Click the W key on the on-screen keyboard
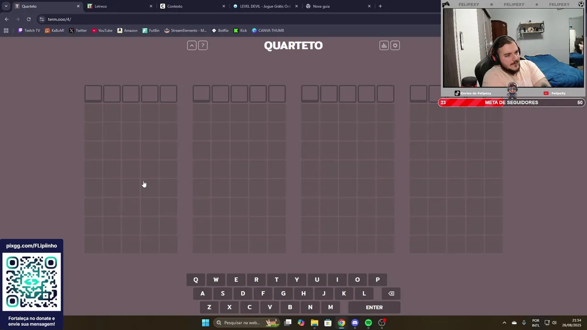587x330 pixels. tap(216, 280)
